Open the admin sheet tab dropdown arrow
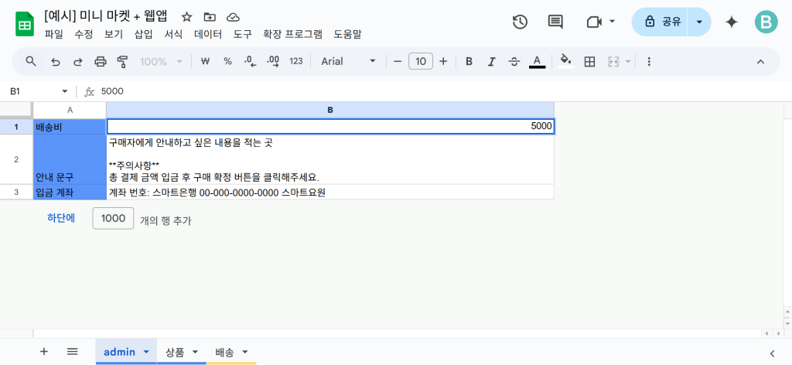 coord(146,352)
